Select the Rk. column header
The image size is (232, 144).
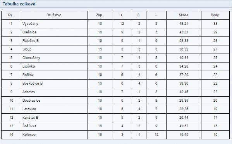tap(11, 15)
